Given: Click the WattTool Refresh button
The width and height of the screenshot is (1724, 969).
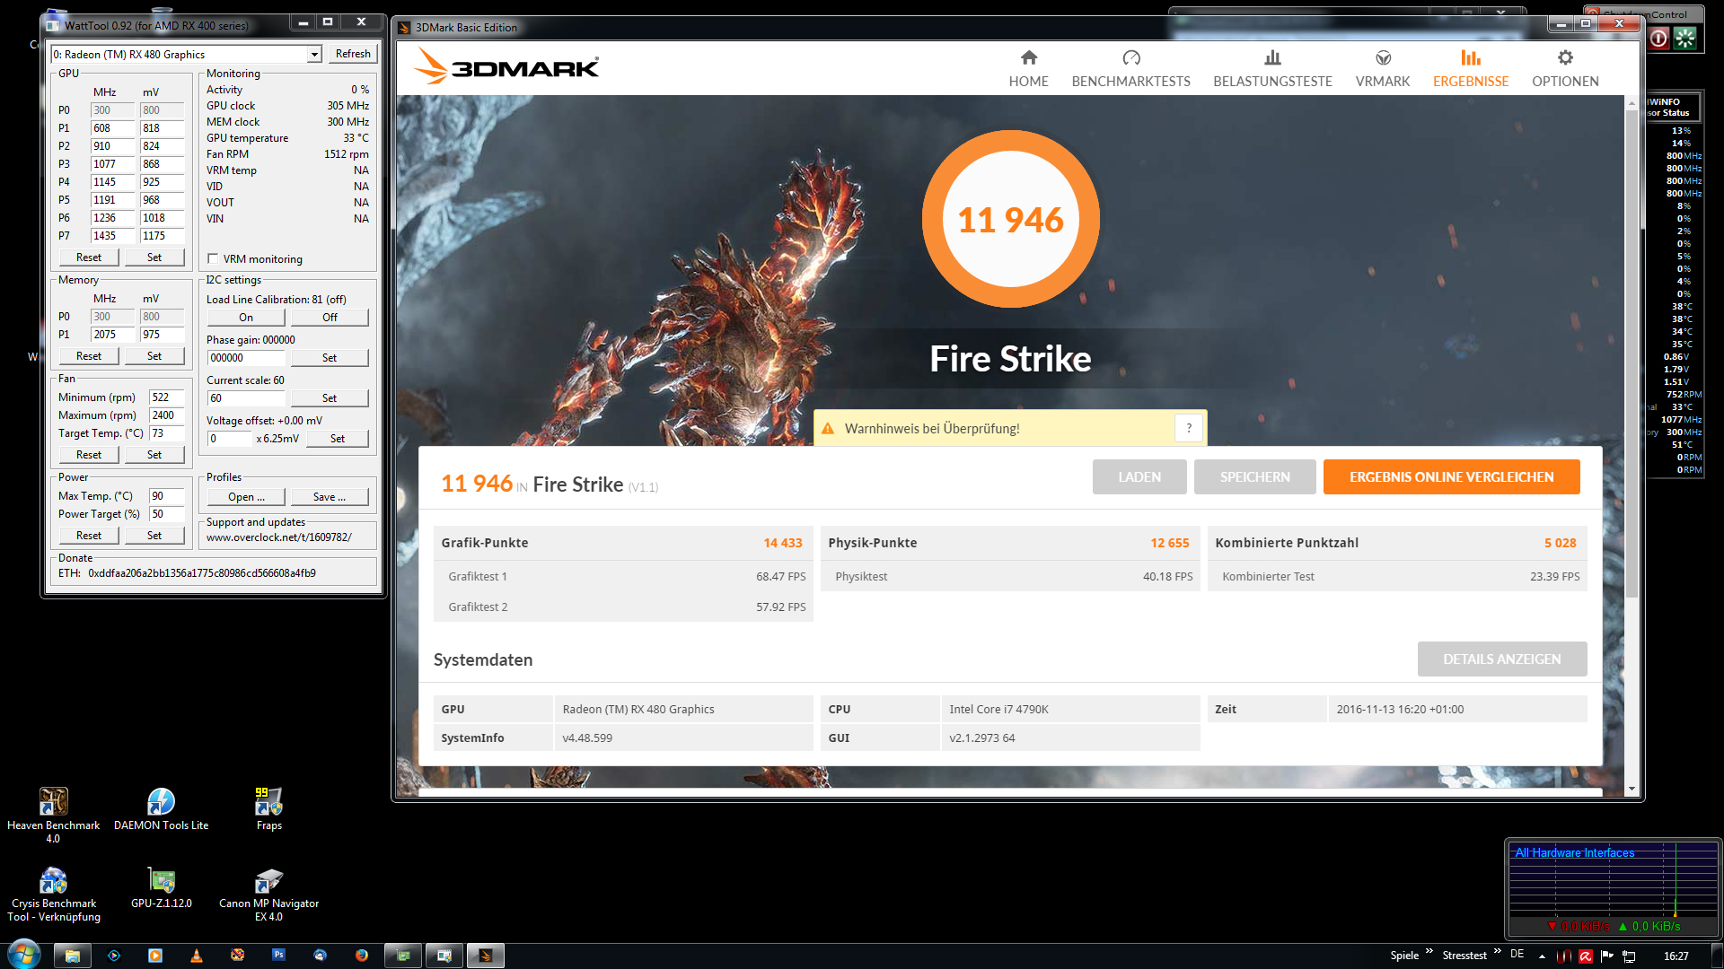Looking at the screenshot, I should click(352, 54).
